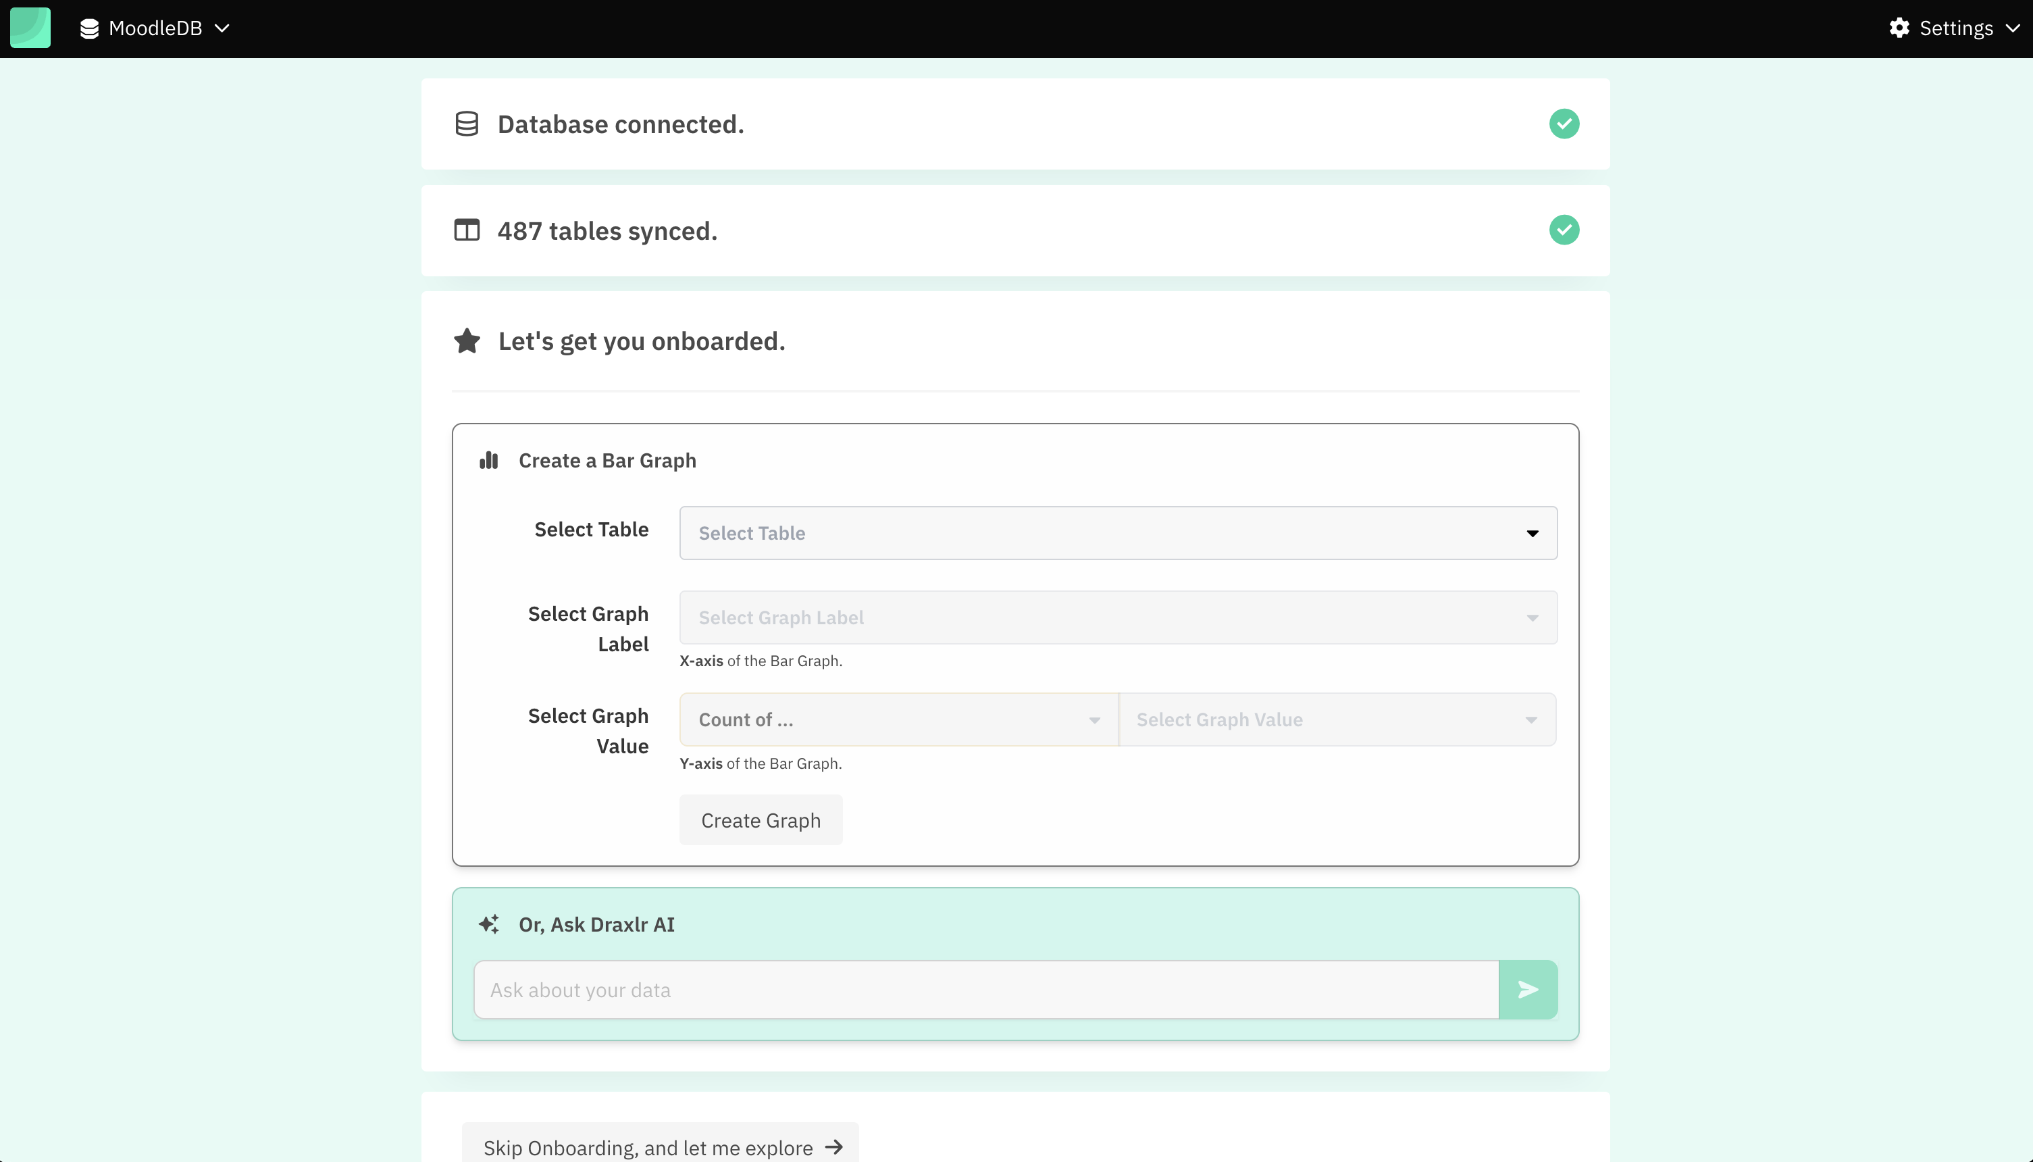
Task: Click the 'Select Graph Value' field label
Action: (x=589, y=731)
